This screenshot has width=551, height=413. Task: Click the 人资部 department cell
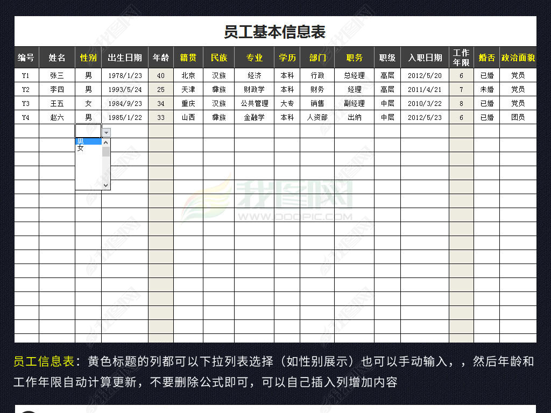[x=317, y=117]
